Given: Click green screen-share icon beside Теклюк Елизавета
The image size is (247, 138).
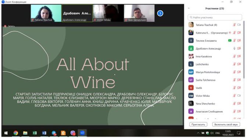Looking at the screenshot, I should 230,40.
